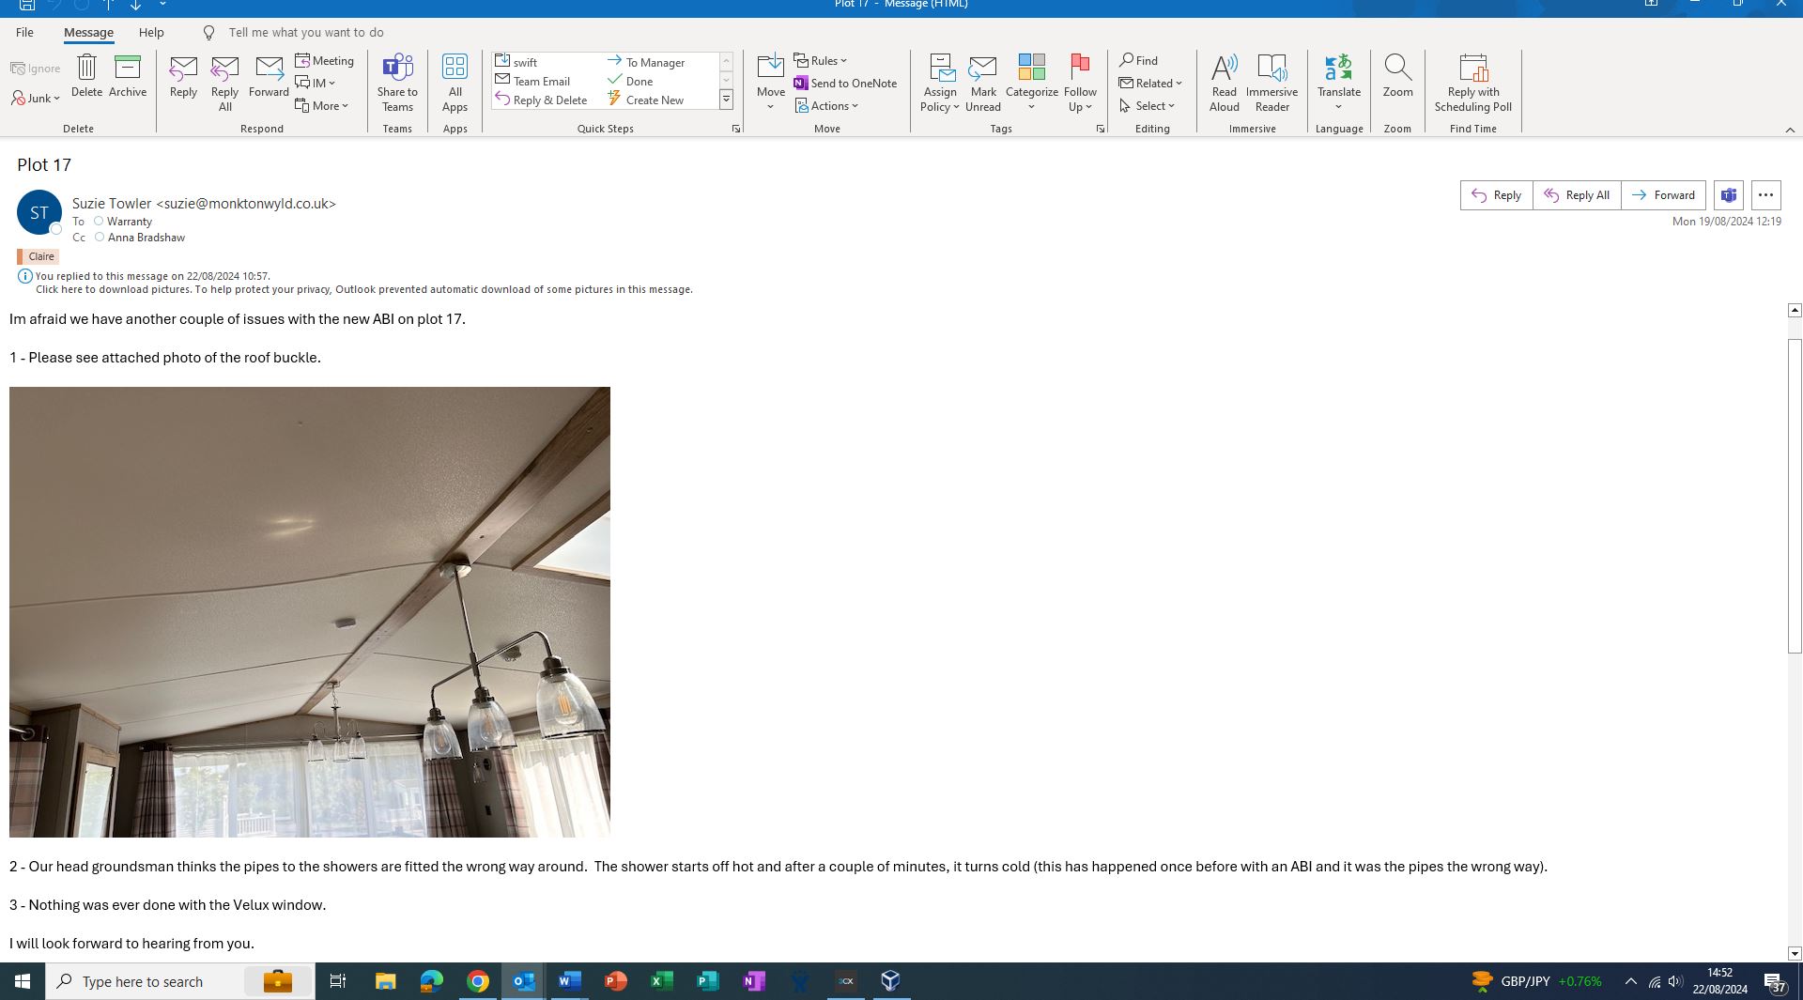Click the roof buckle photo
This screenshot has height=1000, width=1803.
(x=310, y=611)
